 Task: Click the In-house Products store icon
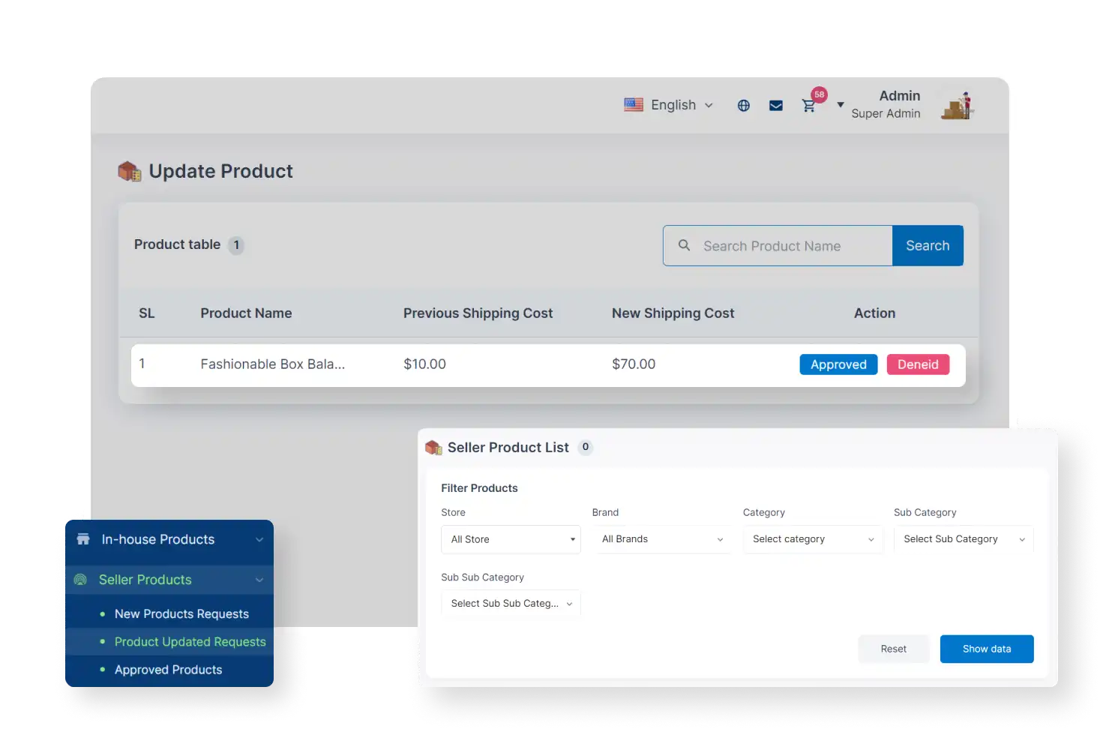[x=82, y=538]
